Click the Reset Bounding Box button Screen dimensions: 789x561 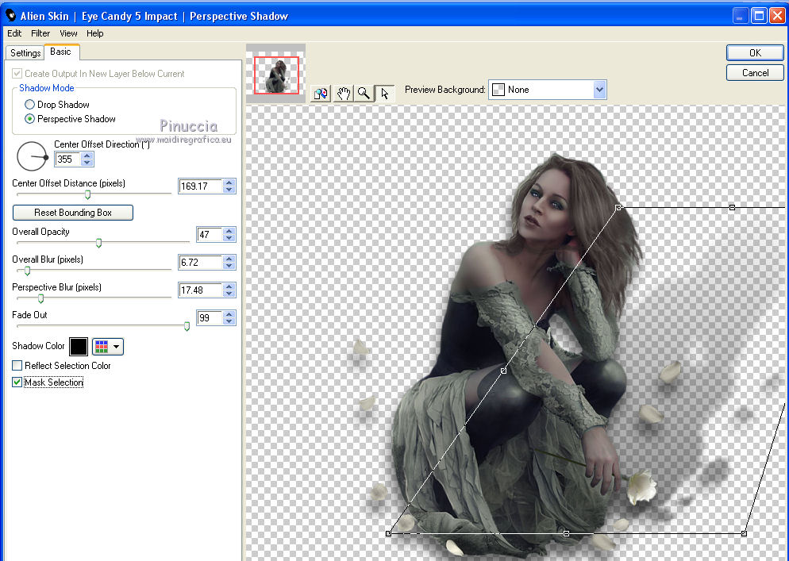point(73,213)
